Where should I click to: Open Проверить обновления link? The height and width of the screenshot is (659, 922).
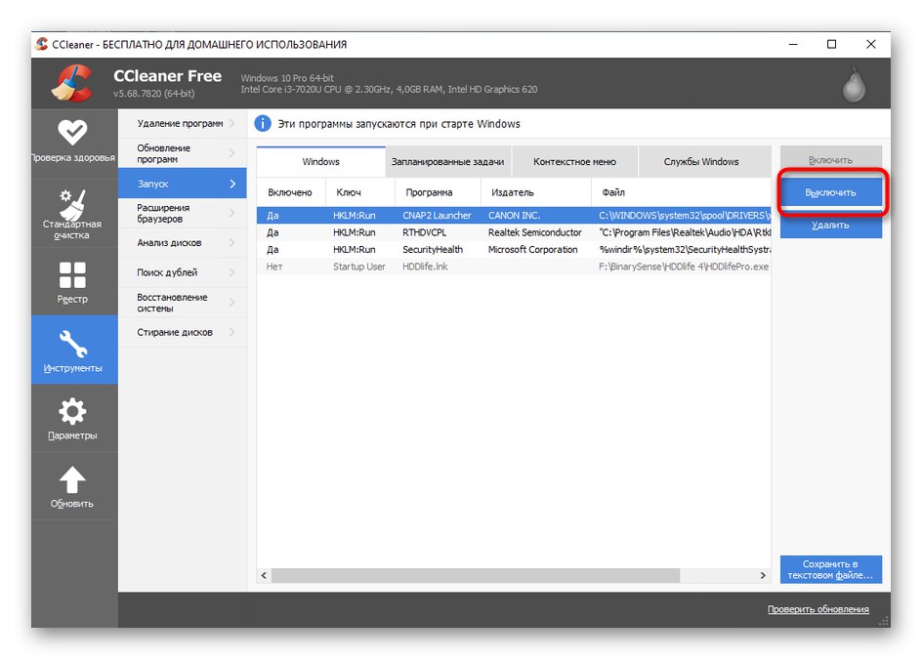point(817,609)
